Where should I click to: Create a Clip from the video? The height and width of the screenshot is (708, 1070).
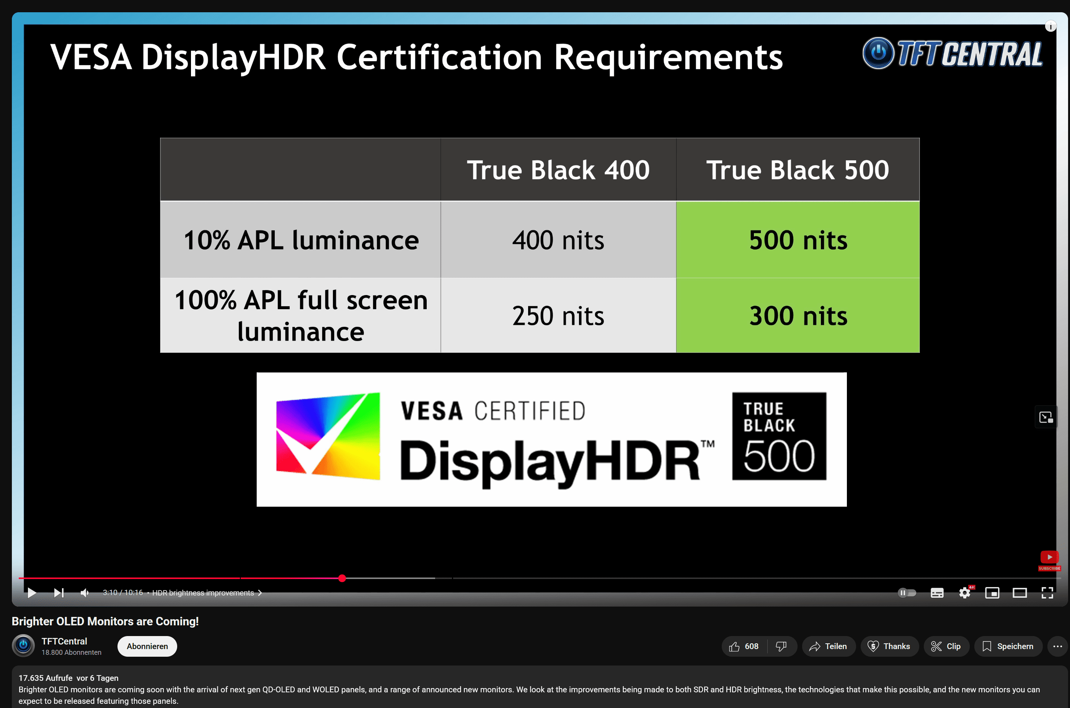pyautogui.click(x=946, y=646)
